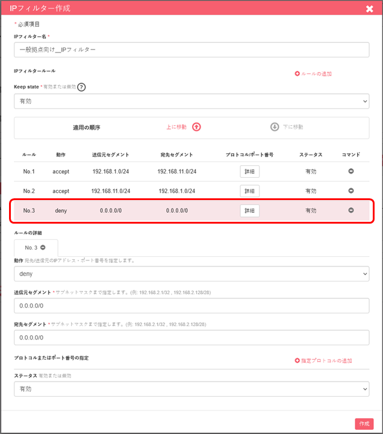Screen dimensions: 383x434
Task: Remove rule No.3 with minus icon
Action: (351, 210)
